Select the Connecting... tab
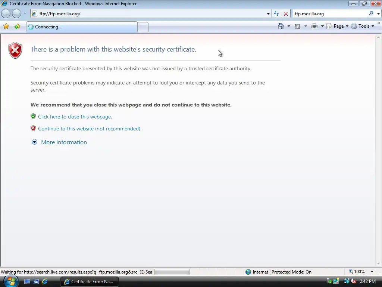 [82, 27]
